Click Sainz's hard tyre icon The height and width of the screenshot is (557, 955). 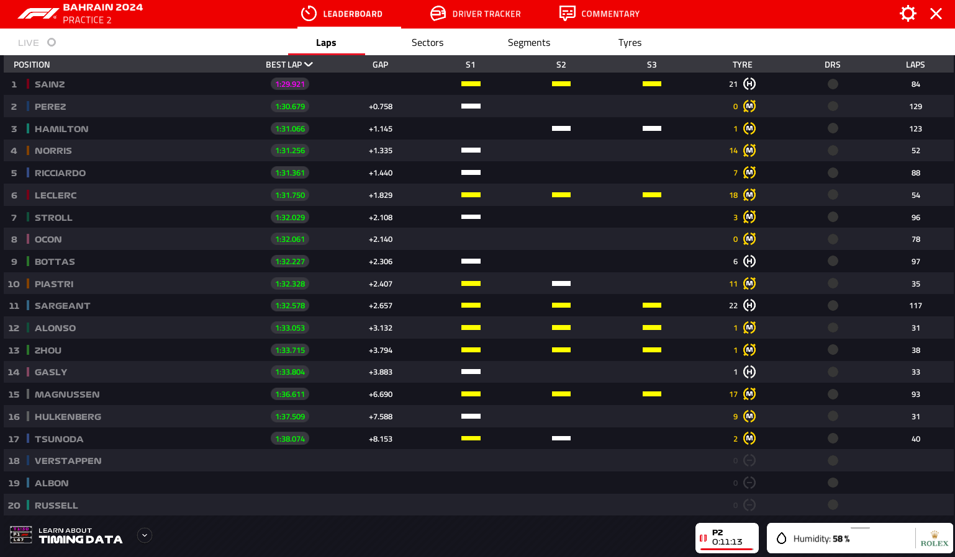(x=749, y=84)
